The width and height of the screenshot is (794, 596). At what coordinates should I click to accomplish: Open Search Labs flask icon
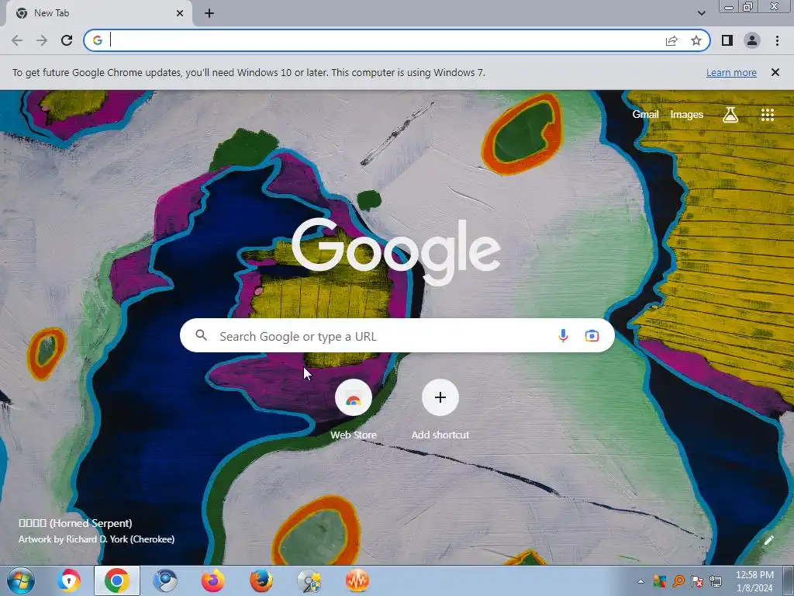tap(730, 115)
